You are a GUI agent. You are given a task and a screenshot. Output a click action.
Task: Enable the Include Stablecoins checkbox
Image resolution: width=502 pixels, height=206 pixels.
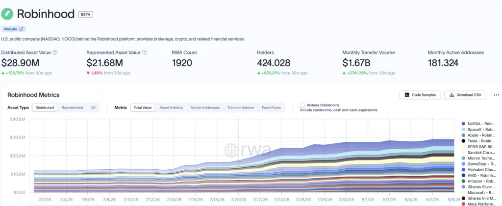click(302, 105)
